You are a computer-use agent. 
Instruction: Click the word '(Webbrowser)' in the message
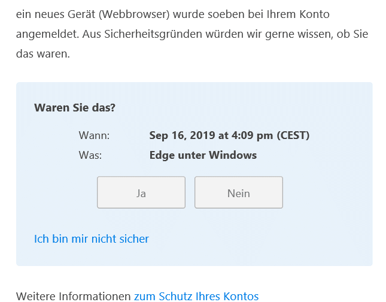tap(134, 14)
